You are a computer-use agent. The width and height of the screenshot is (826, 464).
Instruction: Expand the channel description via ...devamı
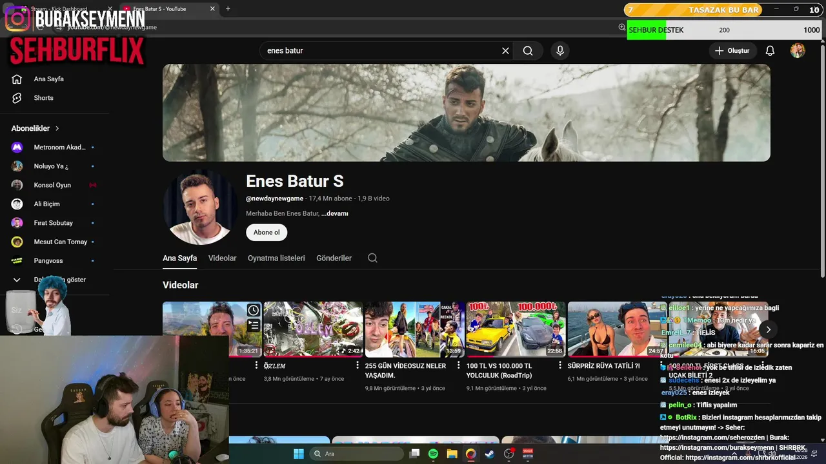pos(334,213)
